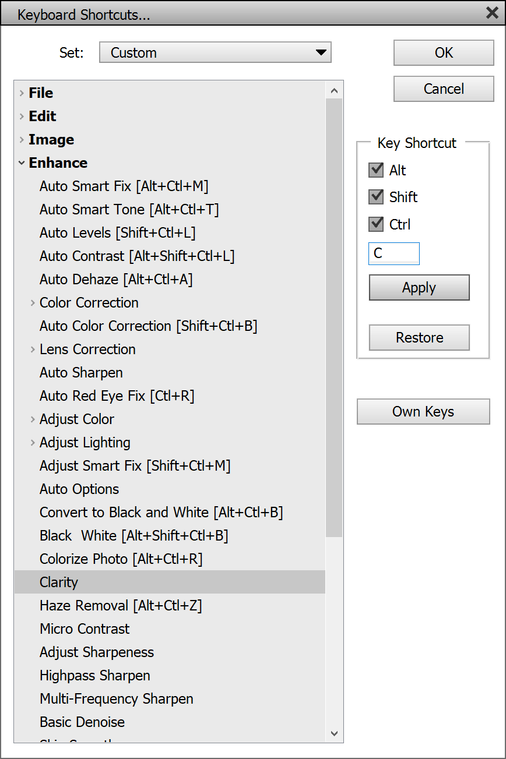
Task: Select the Auto Sharpen entry
Action: pos(81,373)
